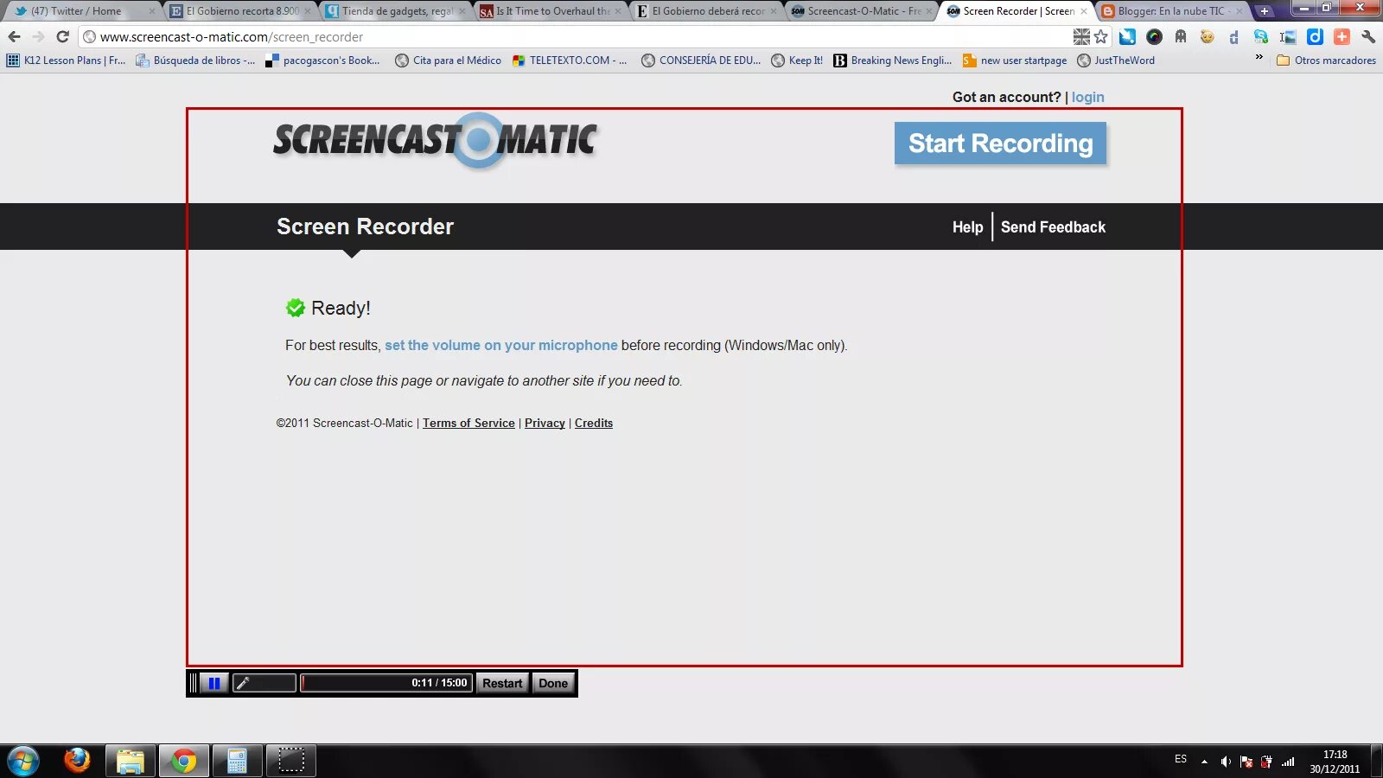Open the Windows Start menu
This screenshot has height=778, width=1383.
[23, 762]
